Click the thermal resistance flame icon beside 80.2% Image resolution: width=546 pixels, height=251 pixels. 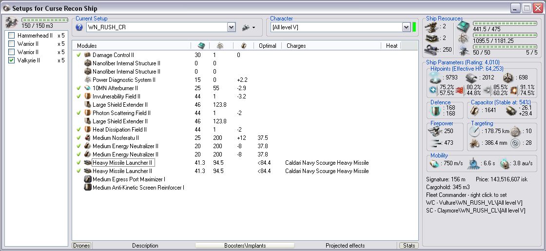pos(460,90)
